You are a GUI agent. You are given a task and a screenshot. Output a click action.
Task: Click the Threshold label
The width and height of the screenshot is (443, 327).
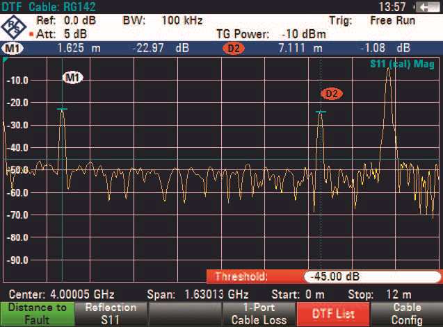click(241, 276)
